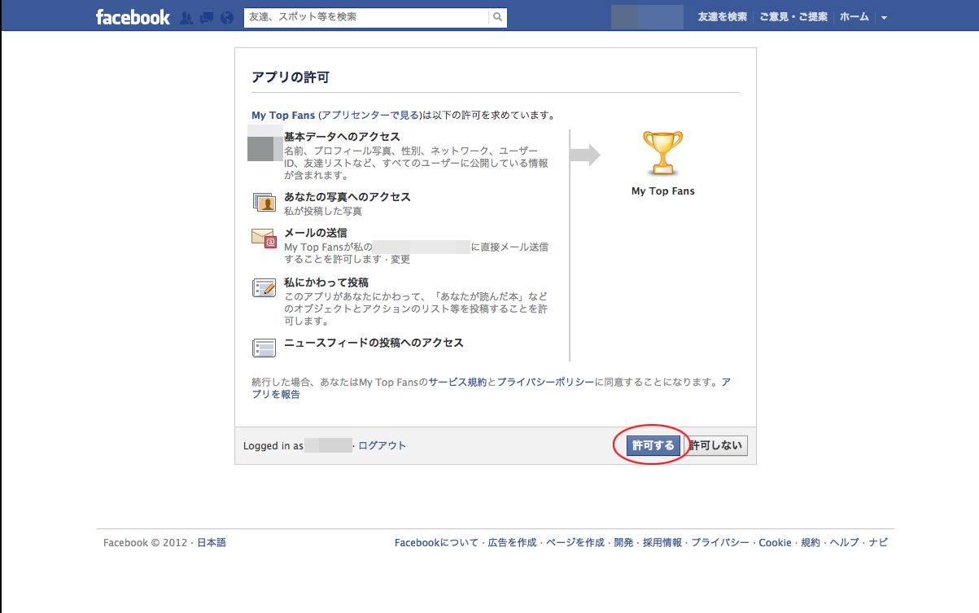Click the photos access icon

tap(264, 203)
